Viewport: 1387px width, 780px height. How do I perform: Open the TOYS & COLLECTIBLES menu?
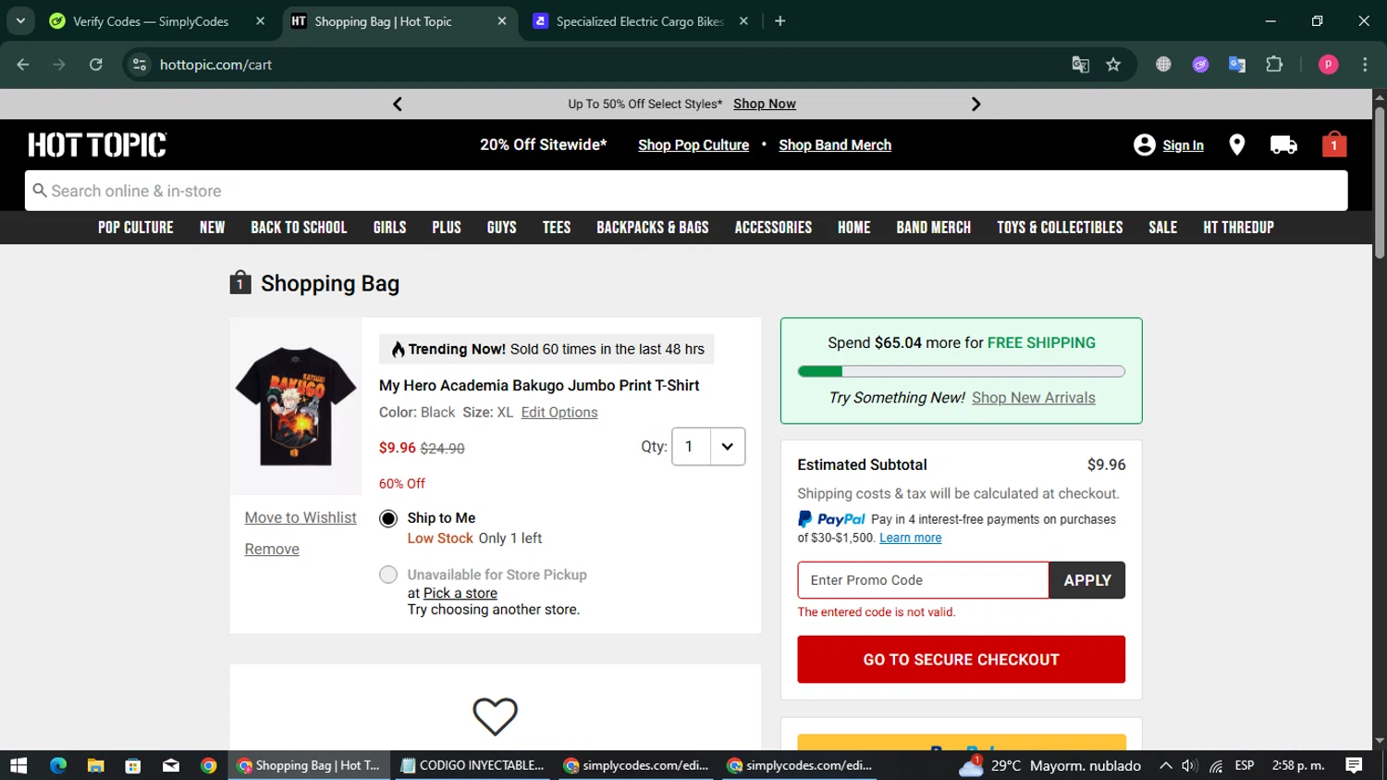pyautogui.click(x=1060, y=228)
